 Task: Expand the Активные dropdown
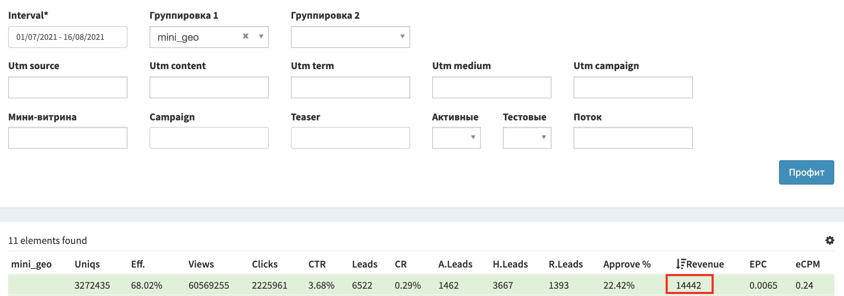tap(456, 138)
